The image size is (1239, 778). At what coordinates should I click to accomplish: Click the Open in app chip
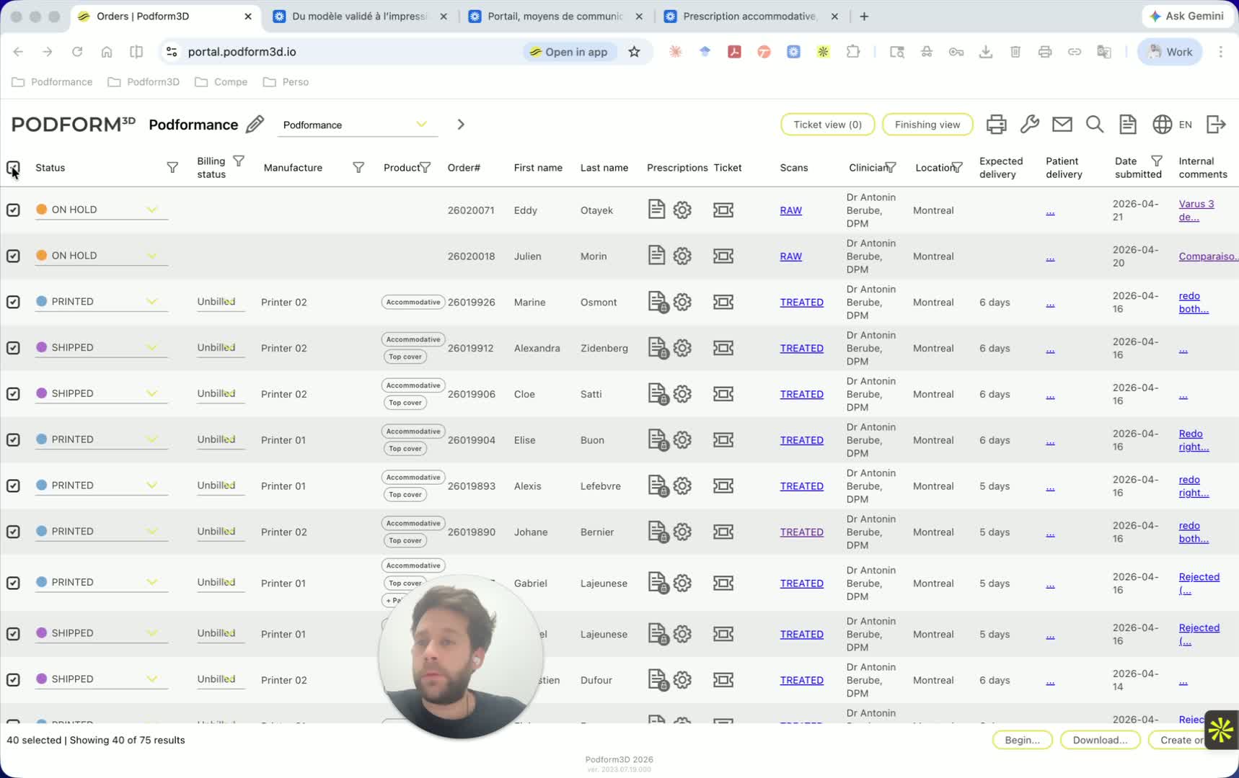569,52
